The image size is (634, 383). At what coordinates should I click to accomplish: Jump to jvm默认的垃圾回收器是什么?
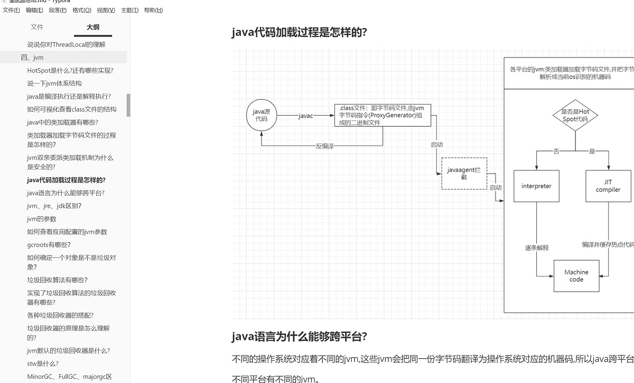click(x=68, y=351)
